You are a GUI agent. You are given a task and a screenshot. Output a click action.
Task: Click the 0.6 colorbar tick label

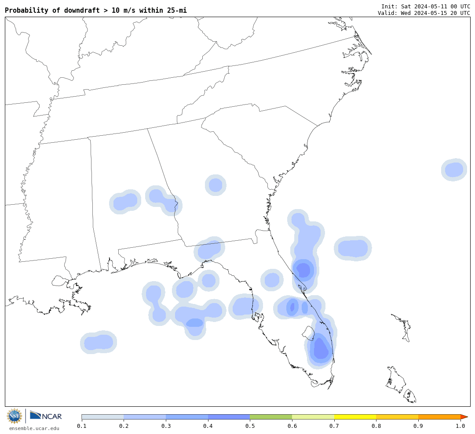pos(292,426)
